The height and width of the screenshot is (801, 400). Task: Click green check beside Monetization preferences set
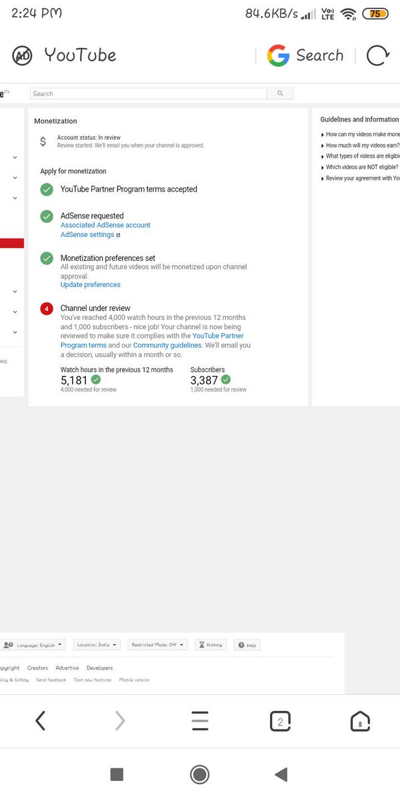(x=47, y=258)
